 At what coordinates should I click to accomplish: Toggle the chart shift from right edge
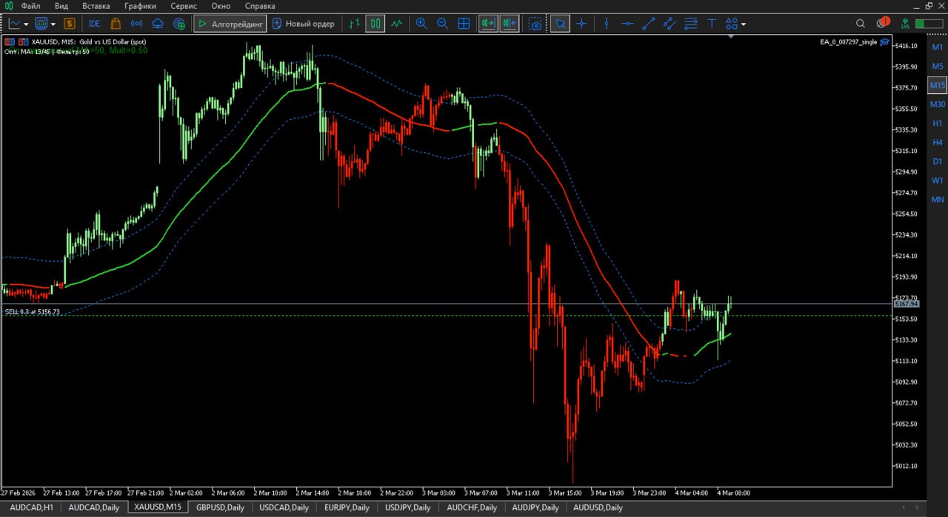click(509, 23)
